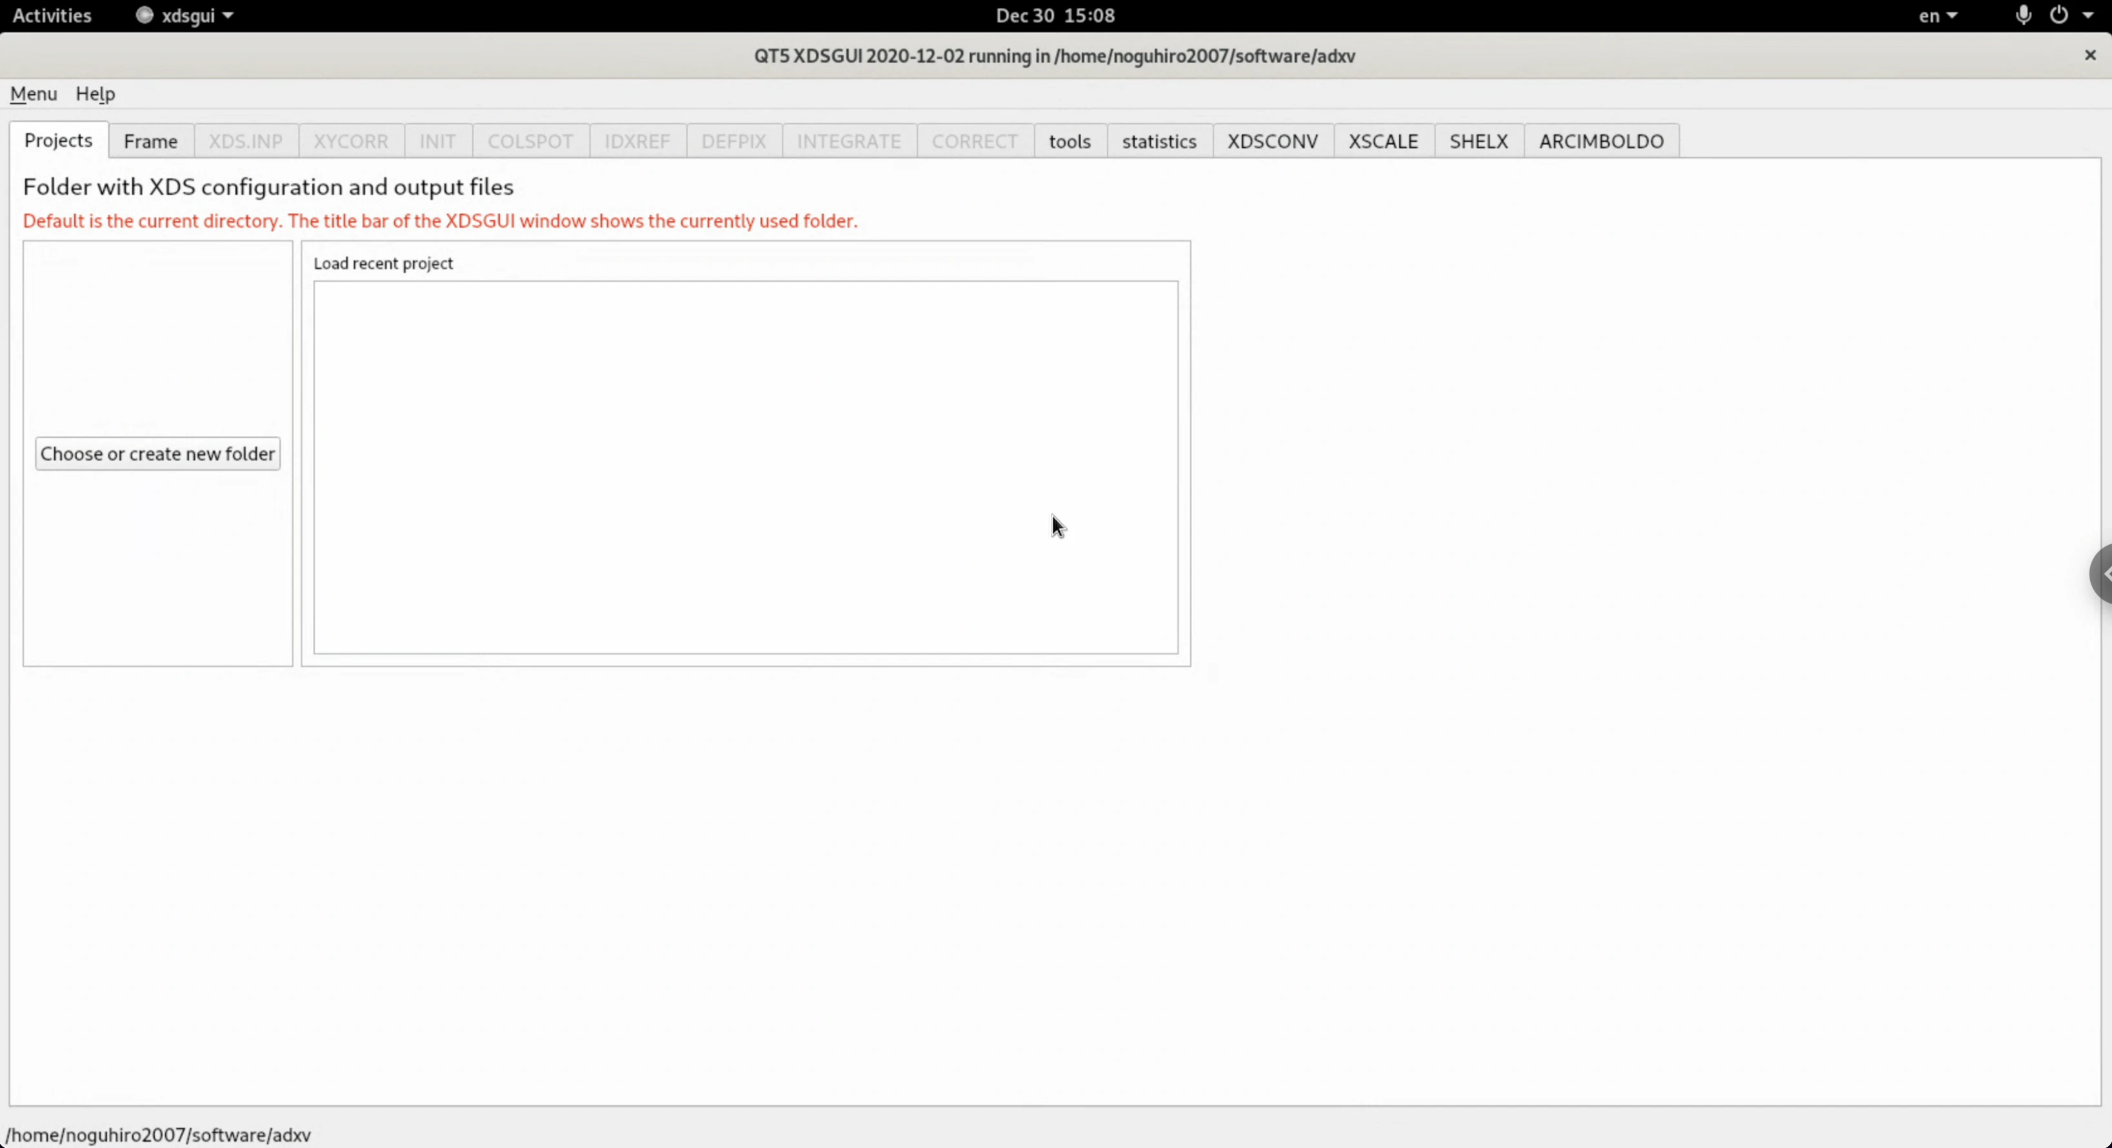Open the en keyboard layout dropdown
Image resolution: width=2112 pixels, height=1148 pixels.
coord(1938,15)
